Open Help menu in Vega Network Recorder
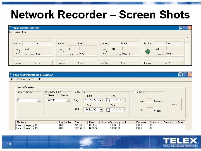Image resolution: width=201 pixels, height=151 pixels. pyautogui.click(x=24, y=32)
